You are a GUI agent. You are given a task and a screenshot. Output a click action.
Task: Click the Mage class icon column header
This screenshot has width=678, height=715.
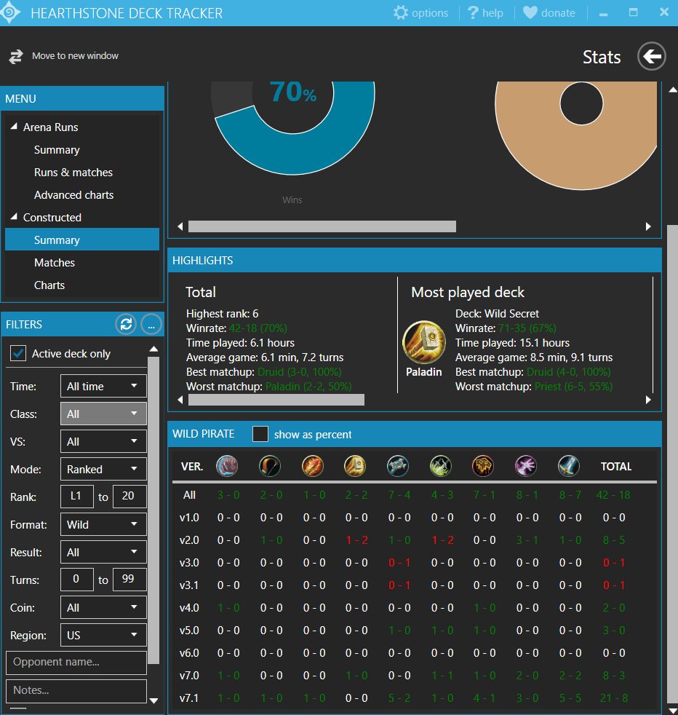(313, 466)
